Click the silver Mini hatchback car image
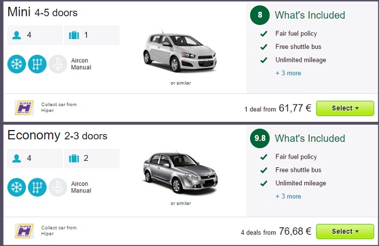 [180, 52]
